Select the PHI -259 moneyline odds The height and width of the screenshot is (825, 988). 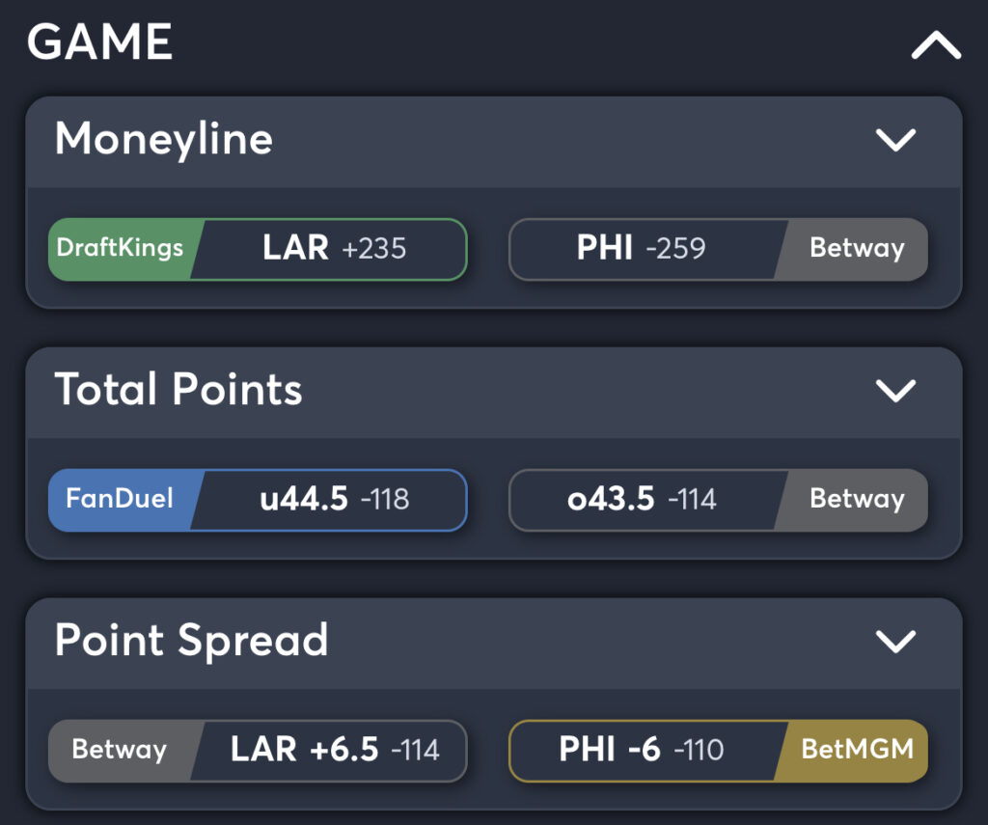pos(642,249)
